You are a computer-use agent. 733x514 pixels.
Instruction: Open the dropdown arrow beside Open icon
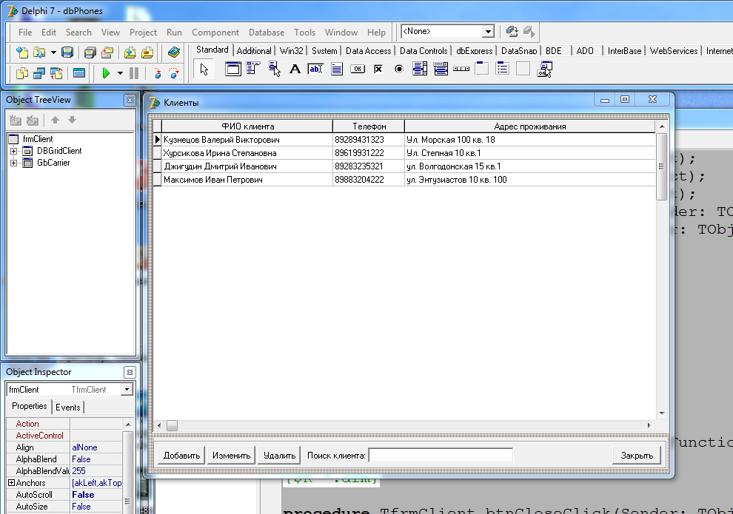click(53, 53)
